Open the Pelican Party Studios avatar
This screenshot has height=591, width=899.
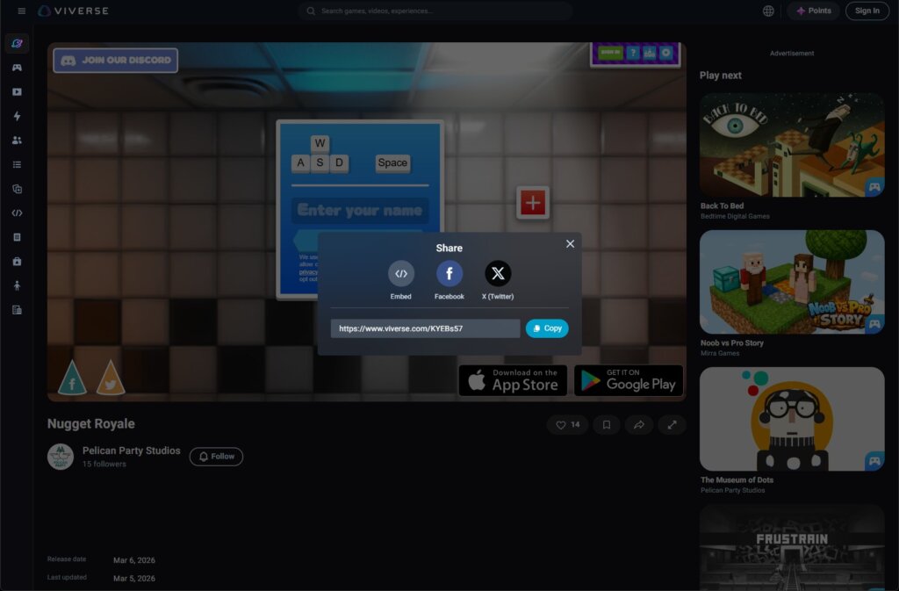point(61,457)
